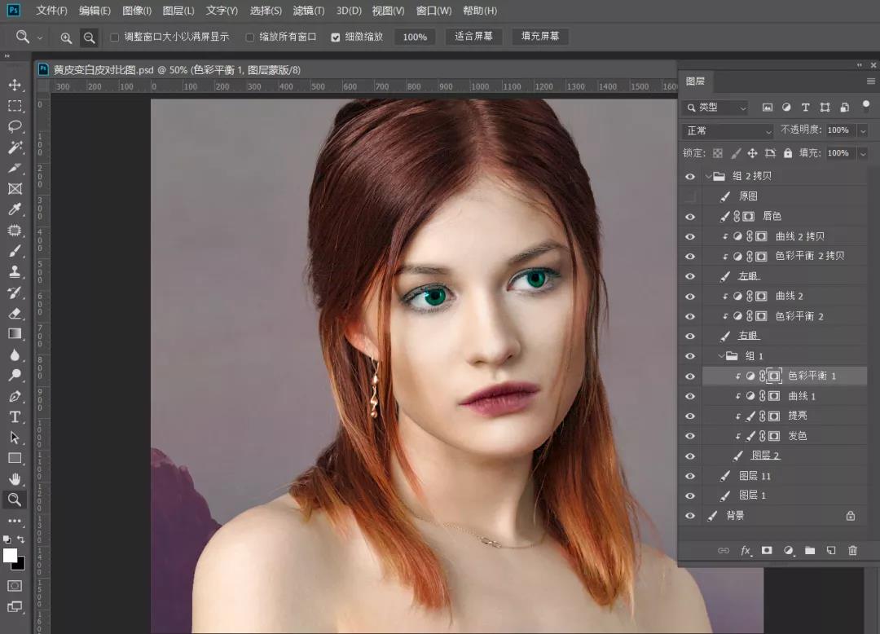Open layer styles fx menu
Screen dimensions: 880x634
(x=746, y=550)
